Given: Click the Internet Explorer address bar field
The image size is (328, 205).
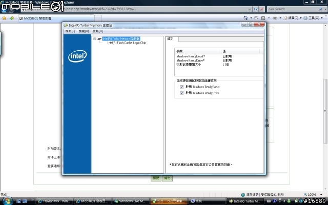Looking at the screenshot, I should (x=136, y=9).
